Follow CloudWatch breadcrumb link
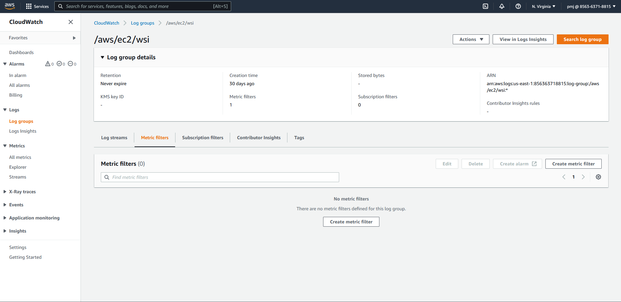 107,23
